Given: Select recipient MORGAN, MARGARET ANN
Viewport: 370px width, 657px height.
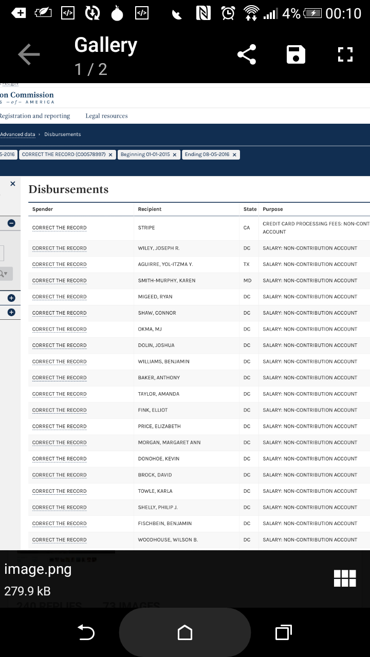Looking at the screenshot, I should [x=169, y=442].
